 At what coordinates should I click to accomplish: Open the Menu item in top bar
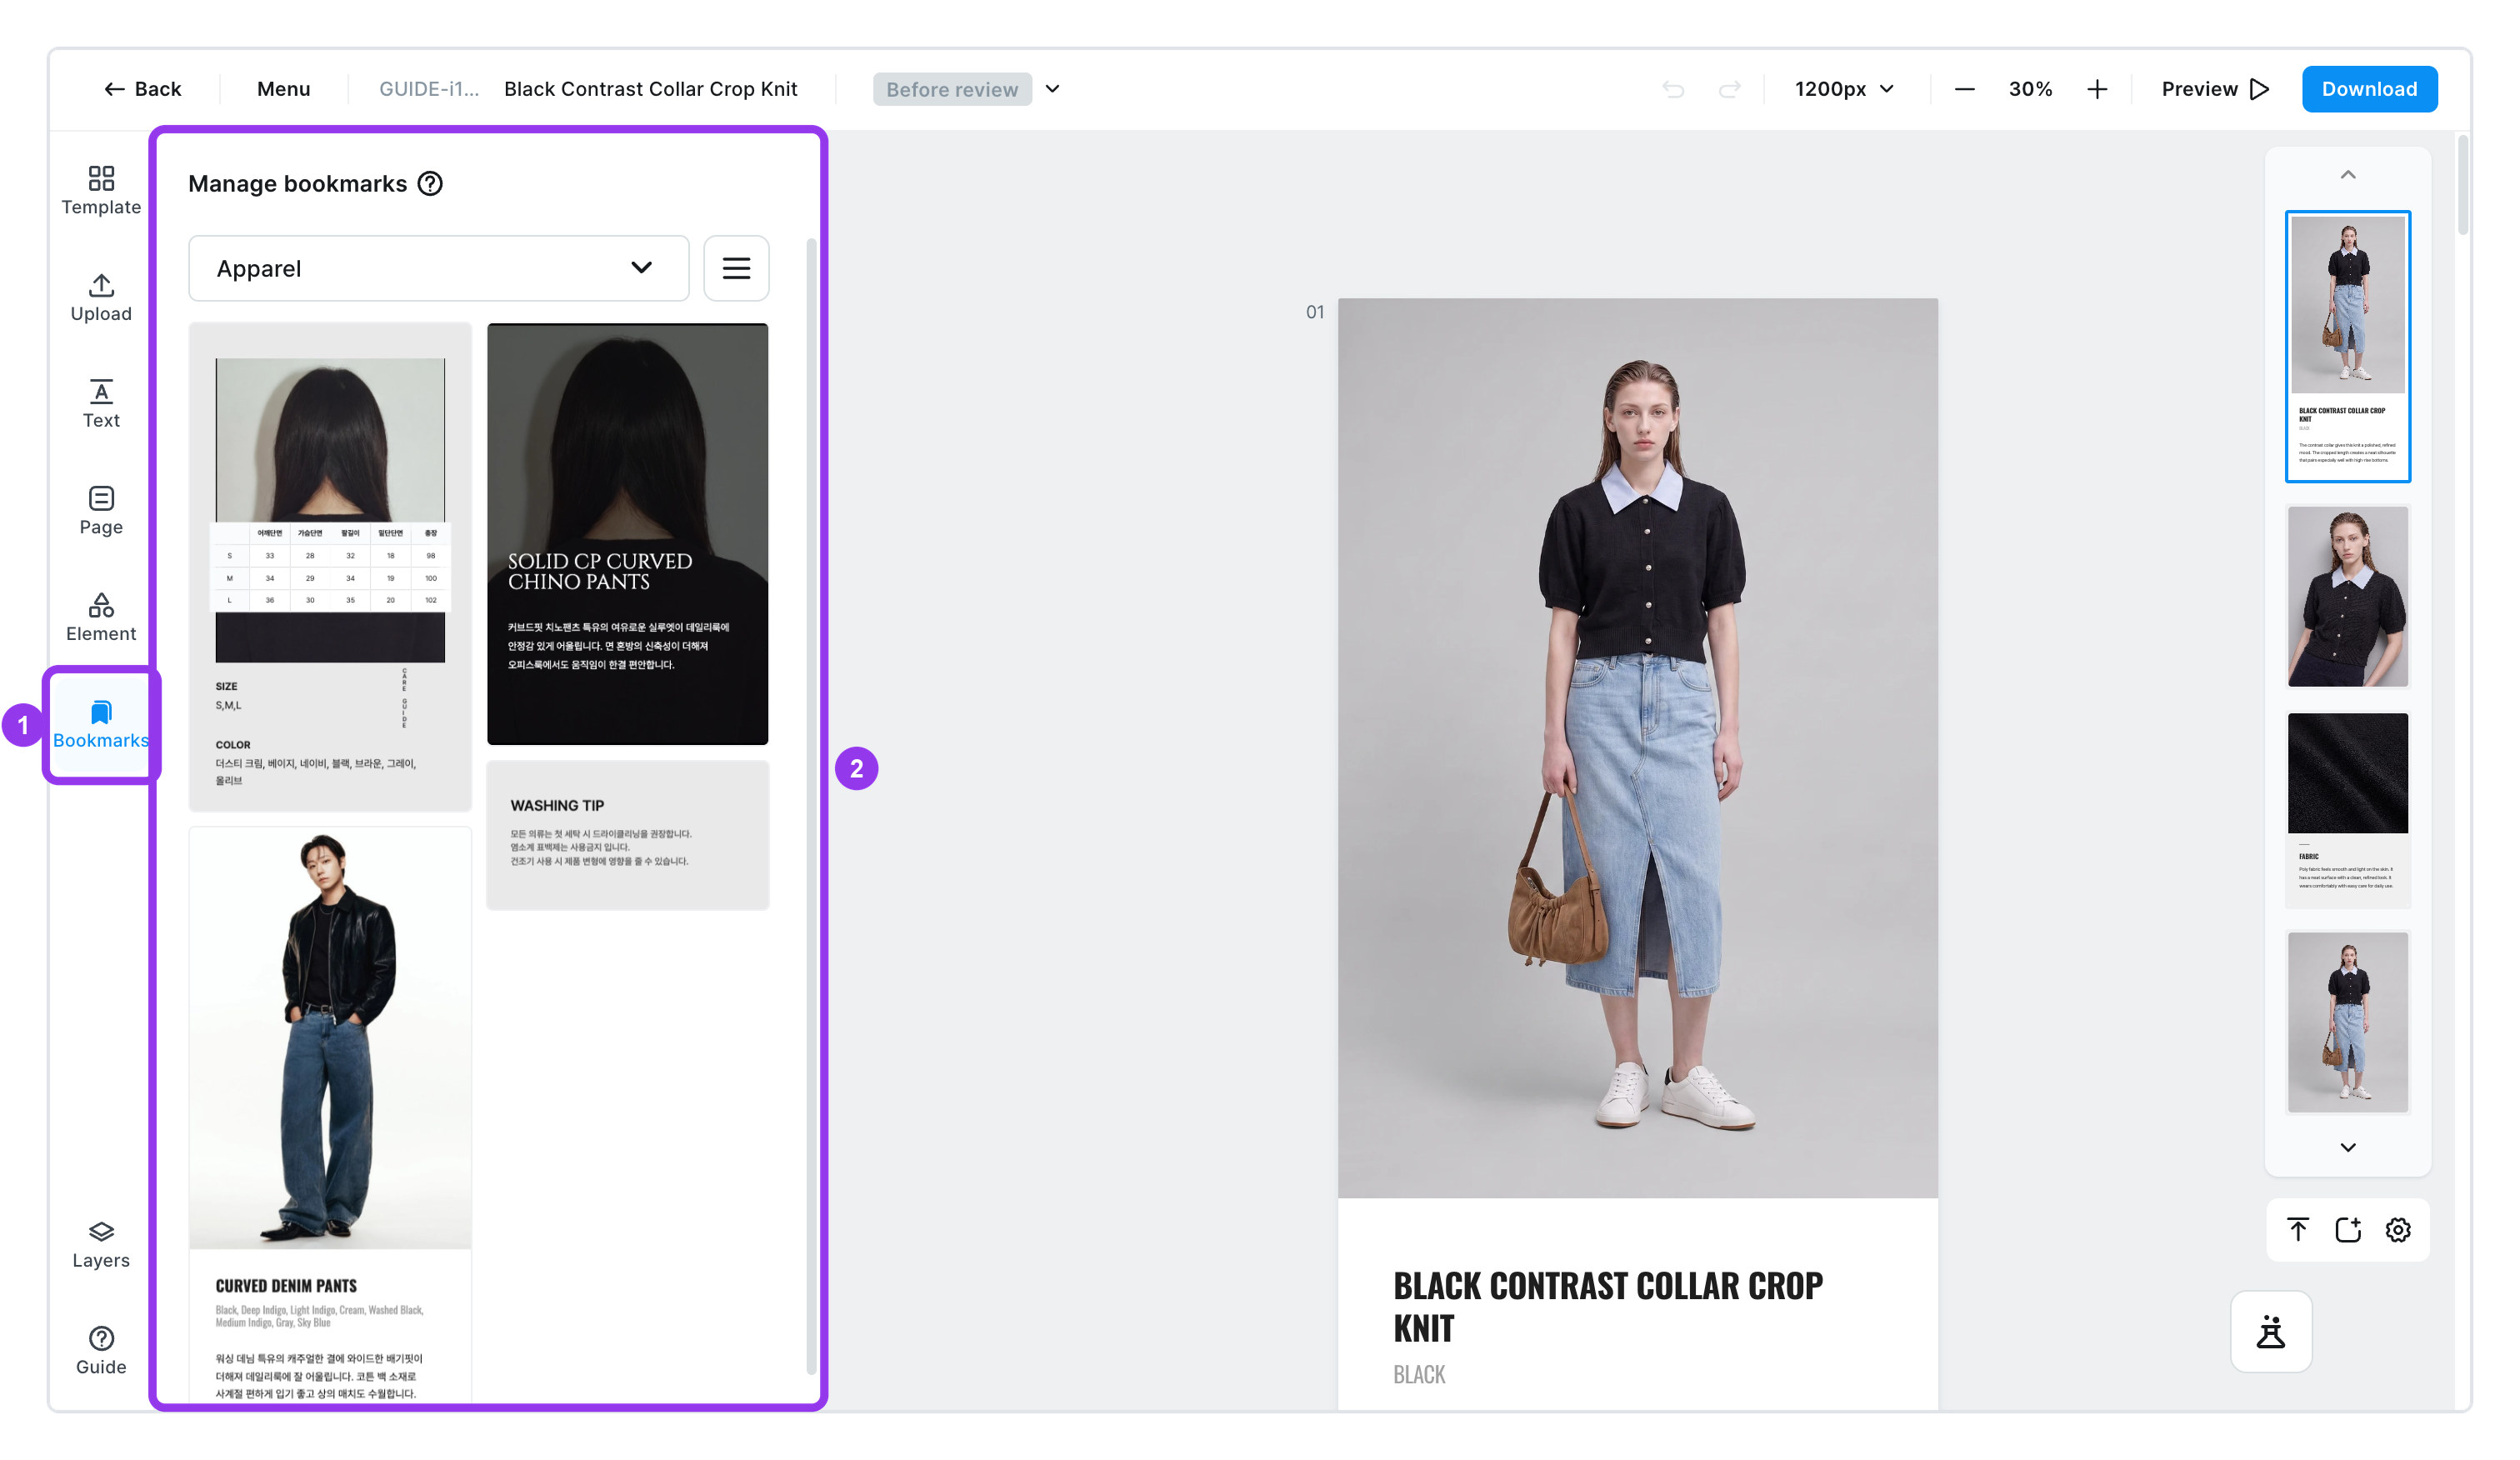point(284,89)
